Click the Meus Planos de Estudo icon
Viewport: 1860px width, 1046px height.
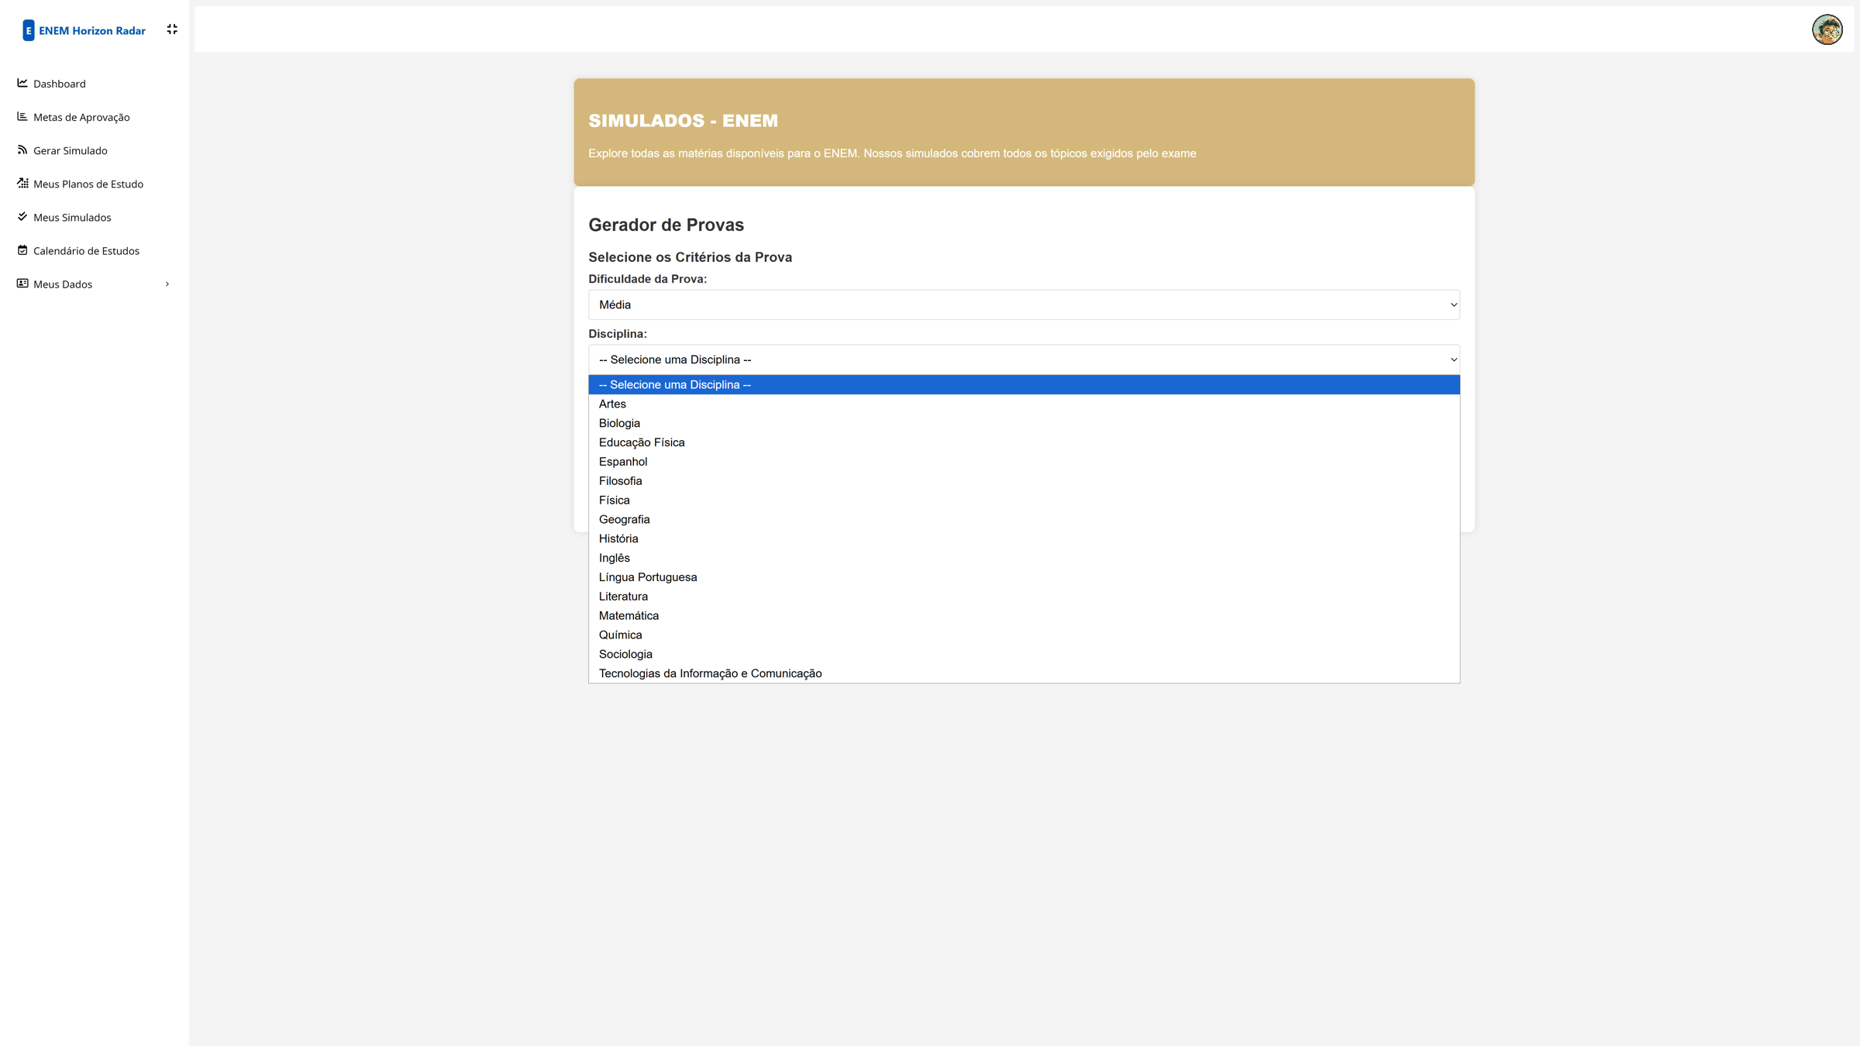pos(22,183)
